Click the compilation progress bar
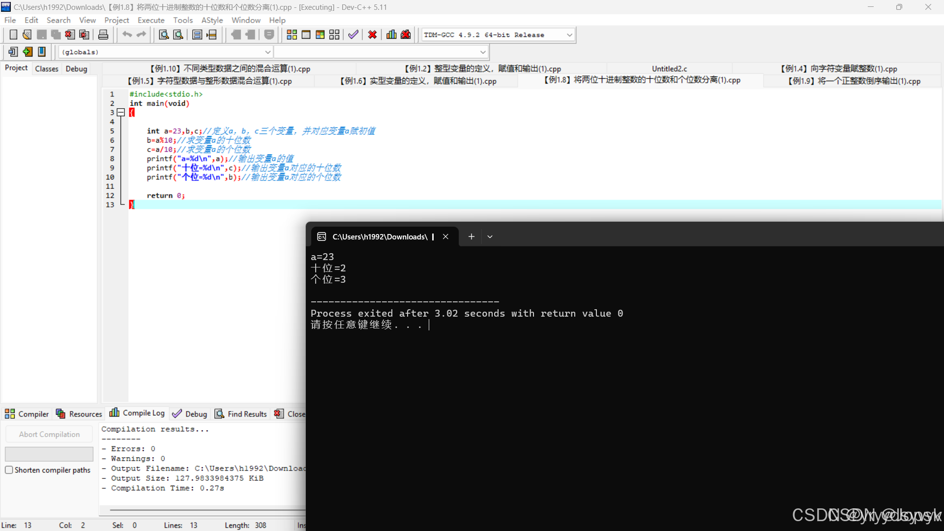This screenshot has width=944, height=531. click(49, 454)
